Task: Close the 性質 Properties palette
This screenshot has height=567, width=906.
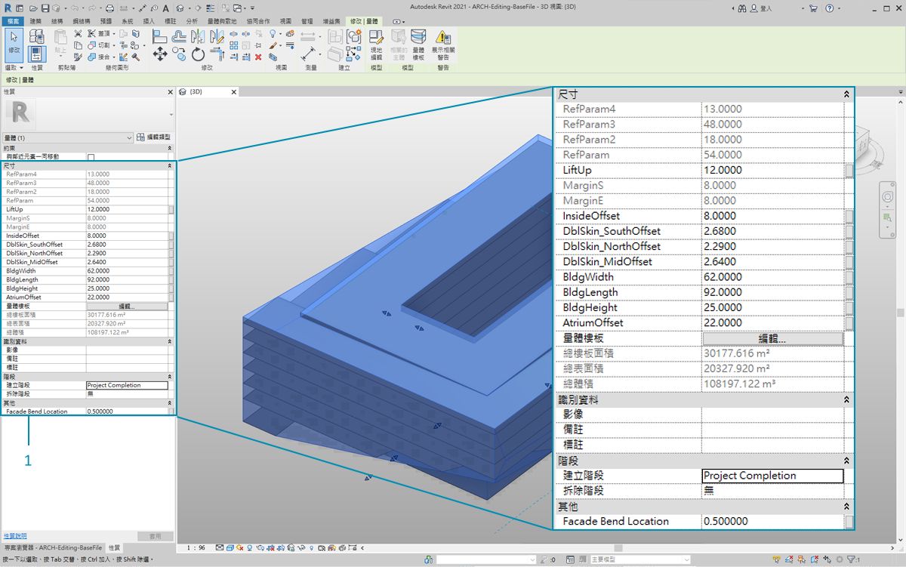Action: 170,92
